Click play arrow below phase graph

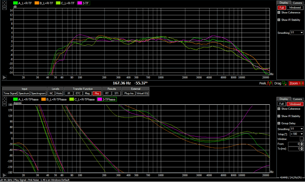click(x=4, y=175)
